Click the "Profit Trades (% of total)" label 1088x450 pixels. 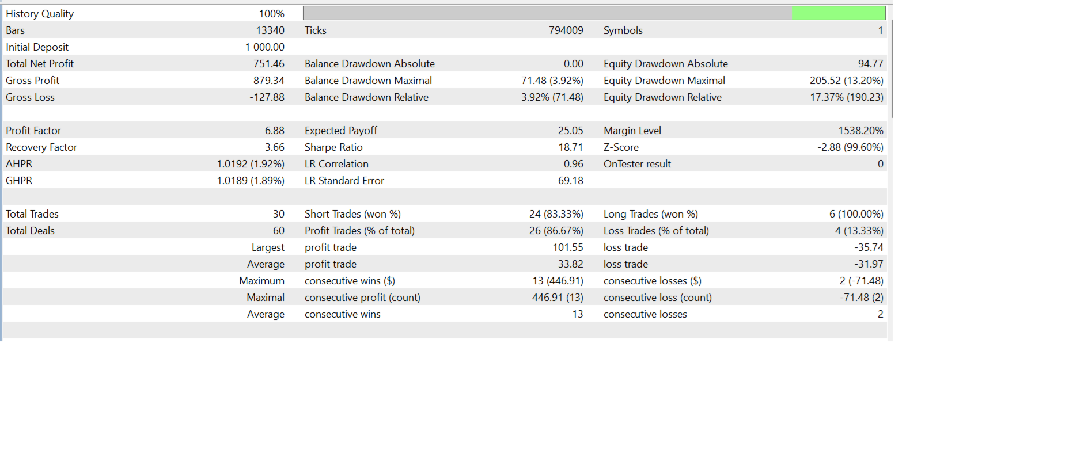point(359,231)
